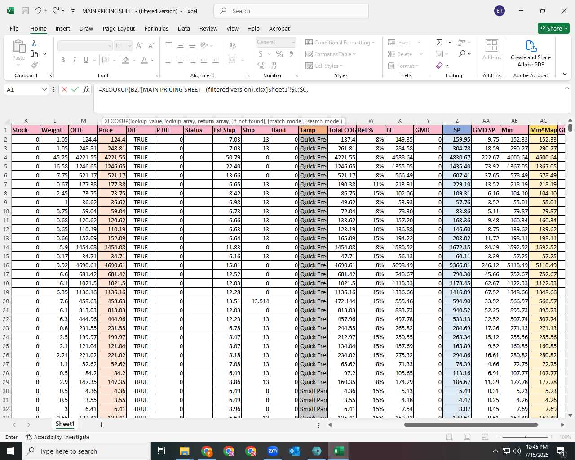Click Align Right icon

click(192, 60)
